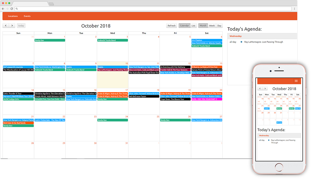This screenshot has height=180, width=312.
Task: Open SiriusXM Pres. Goo Goo Dolls event
Action: point(50,99)
